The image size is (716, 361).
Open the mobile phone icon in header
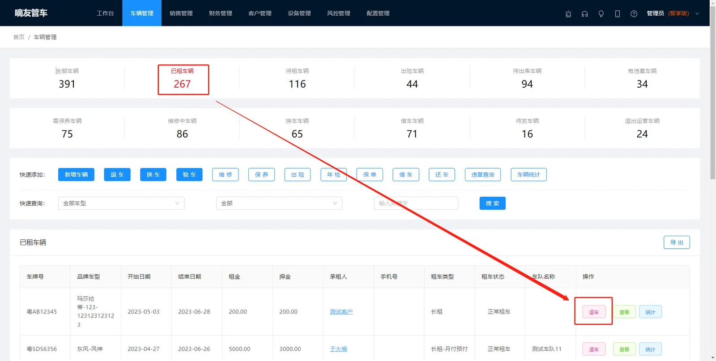click(618, 13)
